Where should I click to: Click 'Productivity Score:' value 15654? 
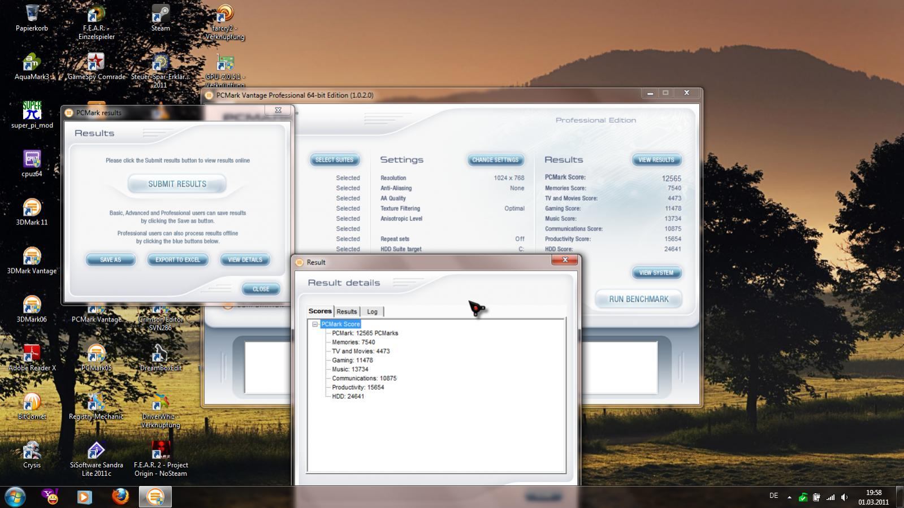[x=672, y=239]
